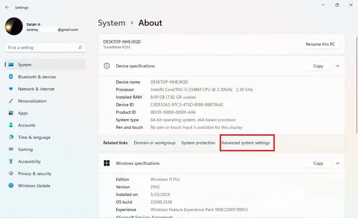Open the taran n profile picture
This screenshot has width=358, height=218.
point(14,26)
